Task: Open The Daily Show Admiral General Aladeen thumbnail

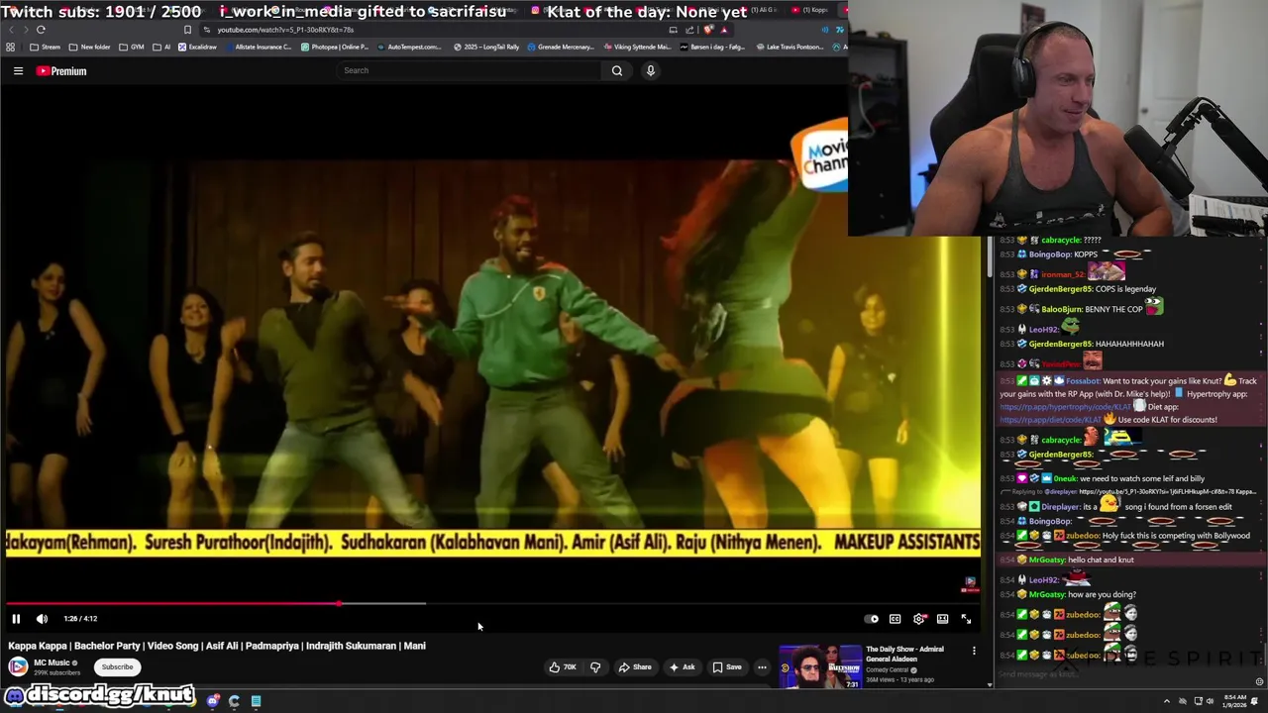Action: (820, 666)
